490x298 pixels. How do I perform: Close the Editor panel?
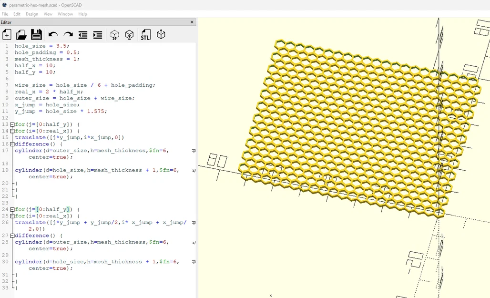[192, 22]
